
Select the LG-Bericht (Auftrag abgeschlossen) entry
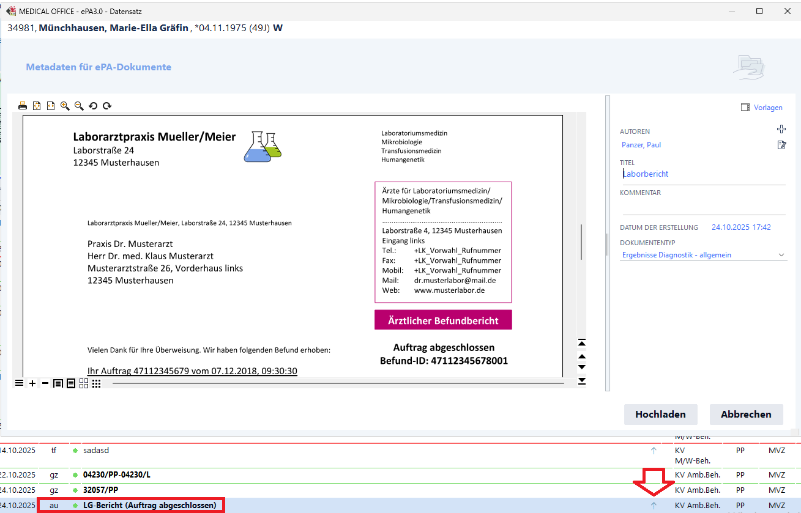click(149, 506)
